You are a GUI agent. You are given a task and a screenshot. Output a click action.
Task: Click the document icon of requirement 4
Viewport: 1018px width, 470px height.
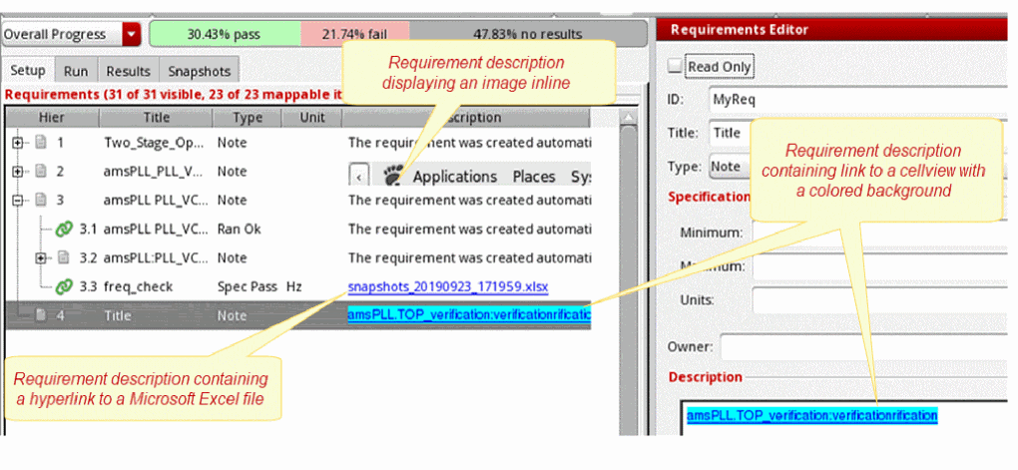[x=40, y=315]
